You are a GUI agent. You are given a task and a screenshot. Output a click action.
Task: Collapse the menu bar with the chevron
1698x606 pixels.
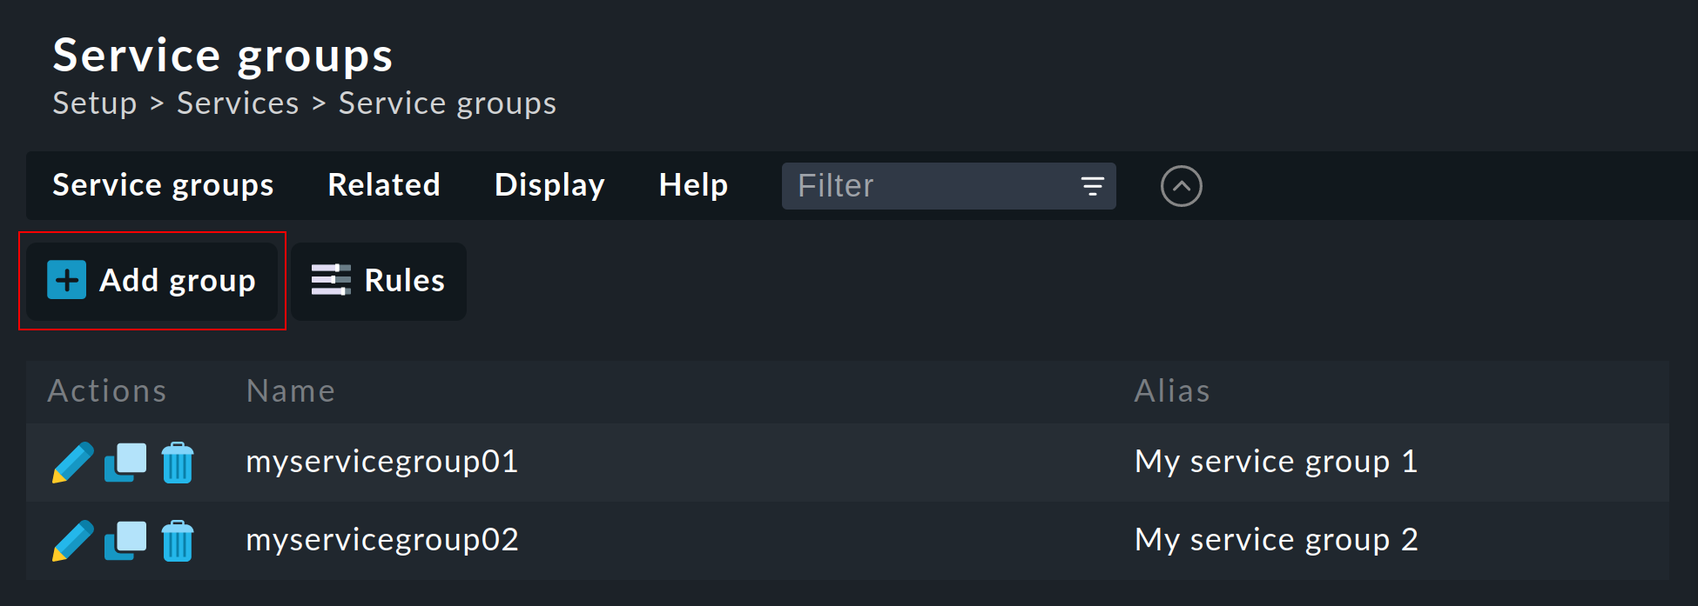click(x=1181, y=185)
